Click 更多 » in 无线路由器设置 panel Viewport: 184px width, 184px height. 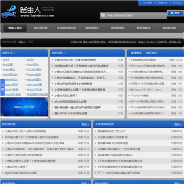pyautogui.click(x=178, y=124)
